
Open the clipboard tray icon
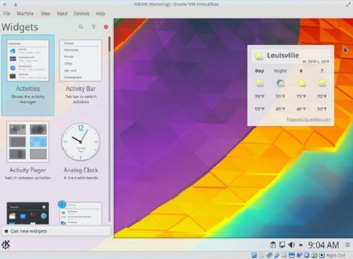[x=273, y=245]
